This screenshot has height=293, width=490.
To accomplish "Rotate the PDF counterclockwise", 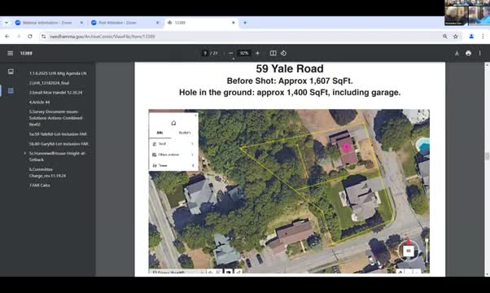I will pos(283,53).
